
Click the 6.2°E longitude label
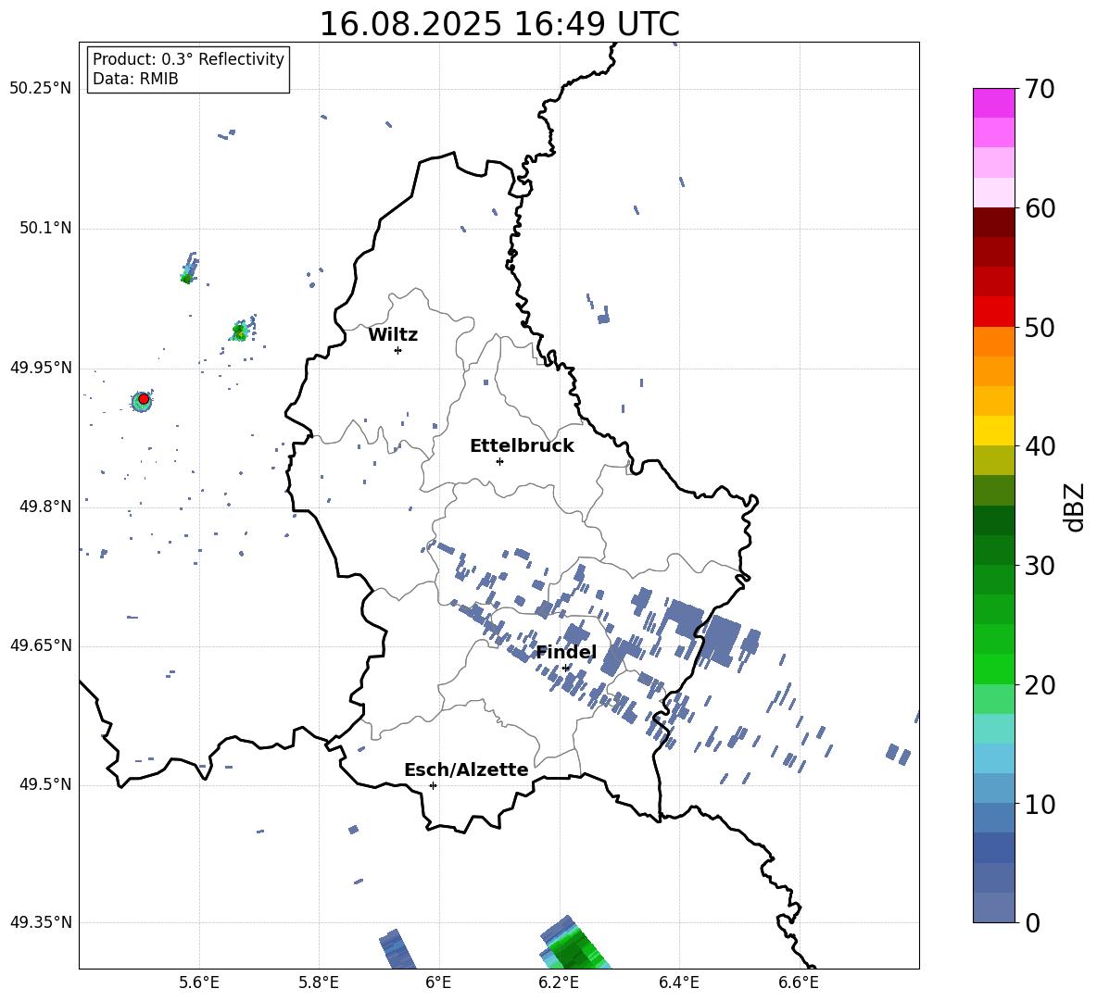(559, 982)
